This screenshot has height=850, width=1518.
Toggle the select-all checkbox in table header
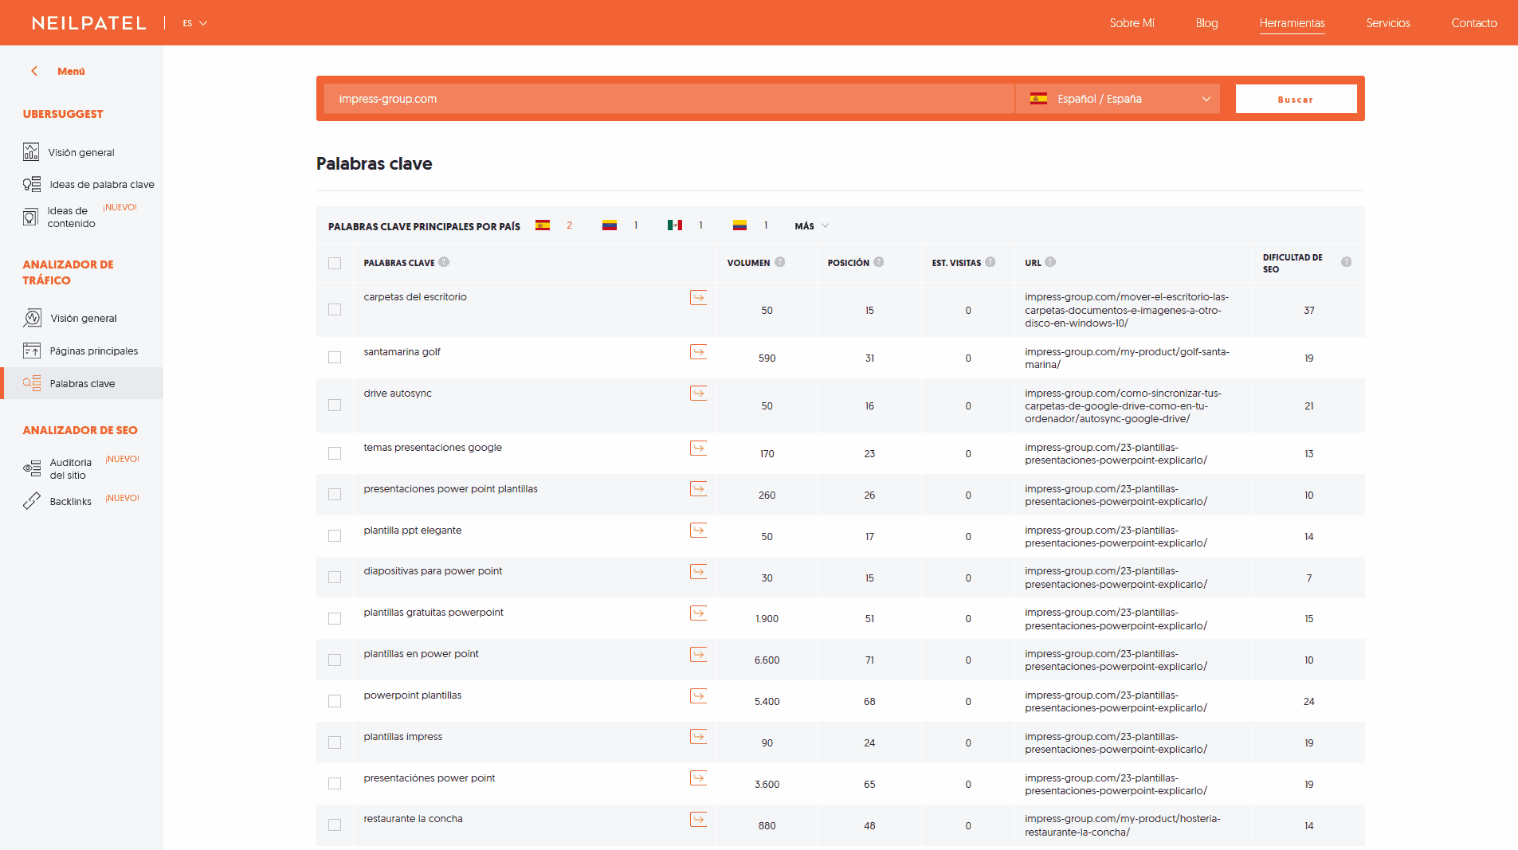click(x=335, y=263)
